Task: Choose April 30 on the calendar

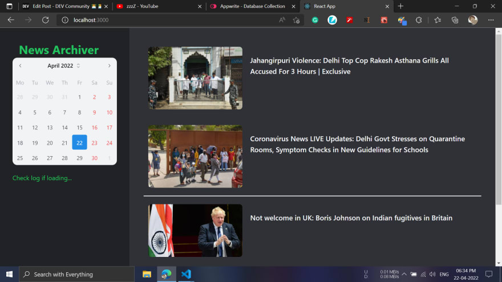Action: 95,158
